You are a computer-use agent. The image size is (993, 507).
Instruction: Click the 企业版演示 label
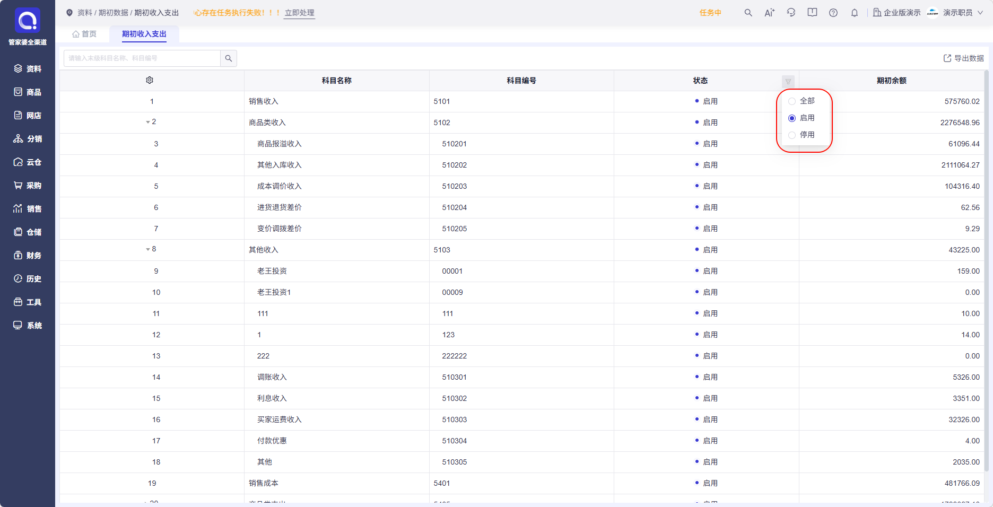pos(897,13)
